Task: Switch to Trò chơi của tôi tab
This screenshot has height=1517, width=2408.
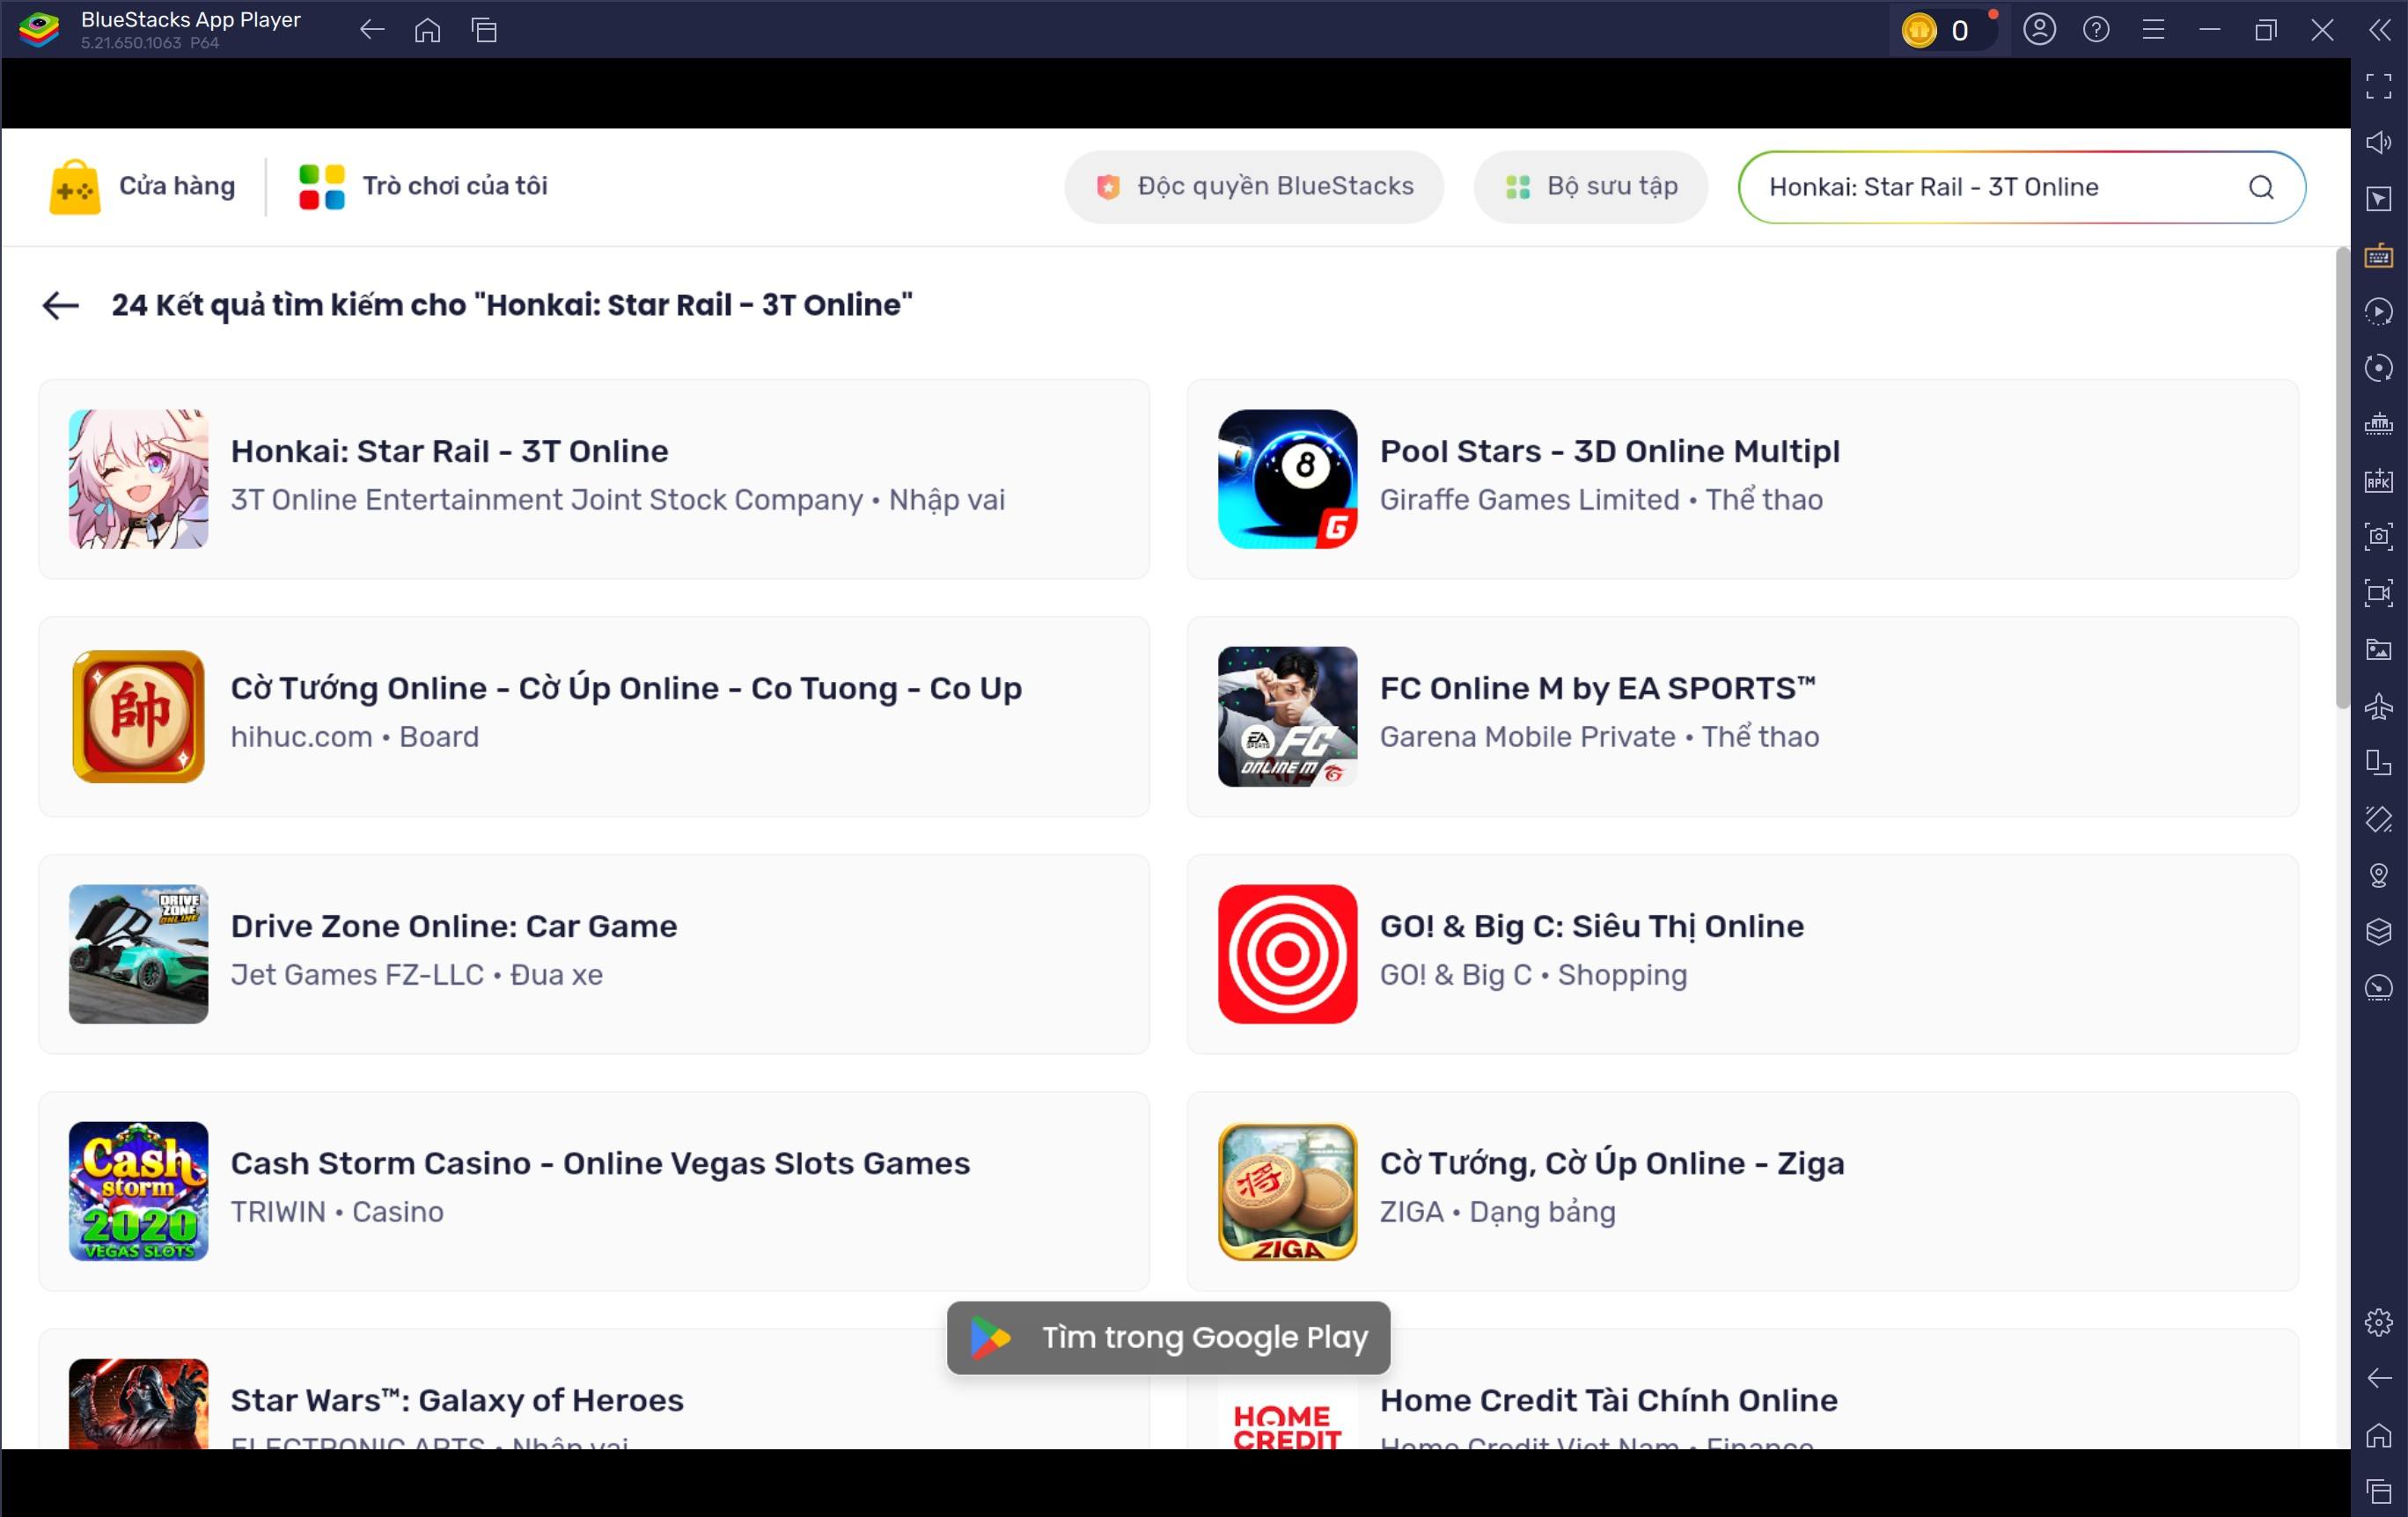Action: 423,186
